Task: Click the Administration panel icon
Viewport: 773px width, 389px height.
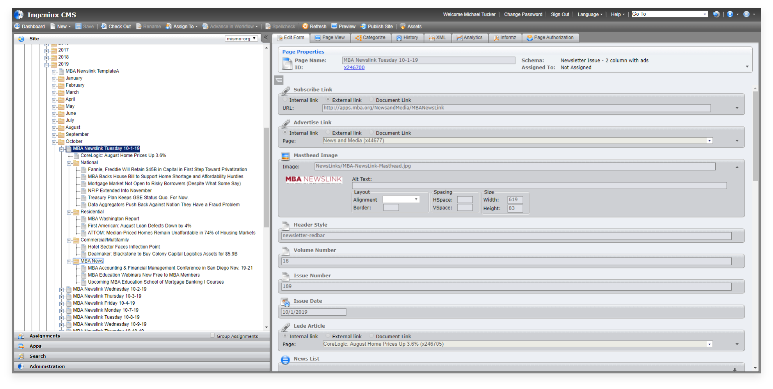Action: click(x=21, y=366)
